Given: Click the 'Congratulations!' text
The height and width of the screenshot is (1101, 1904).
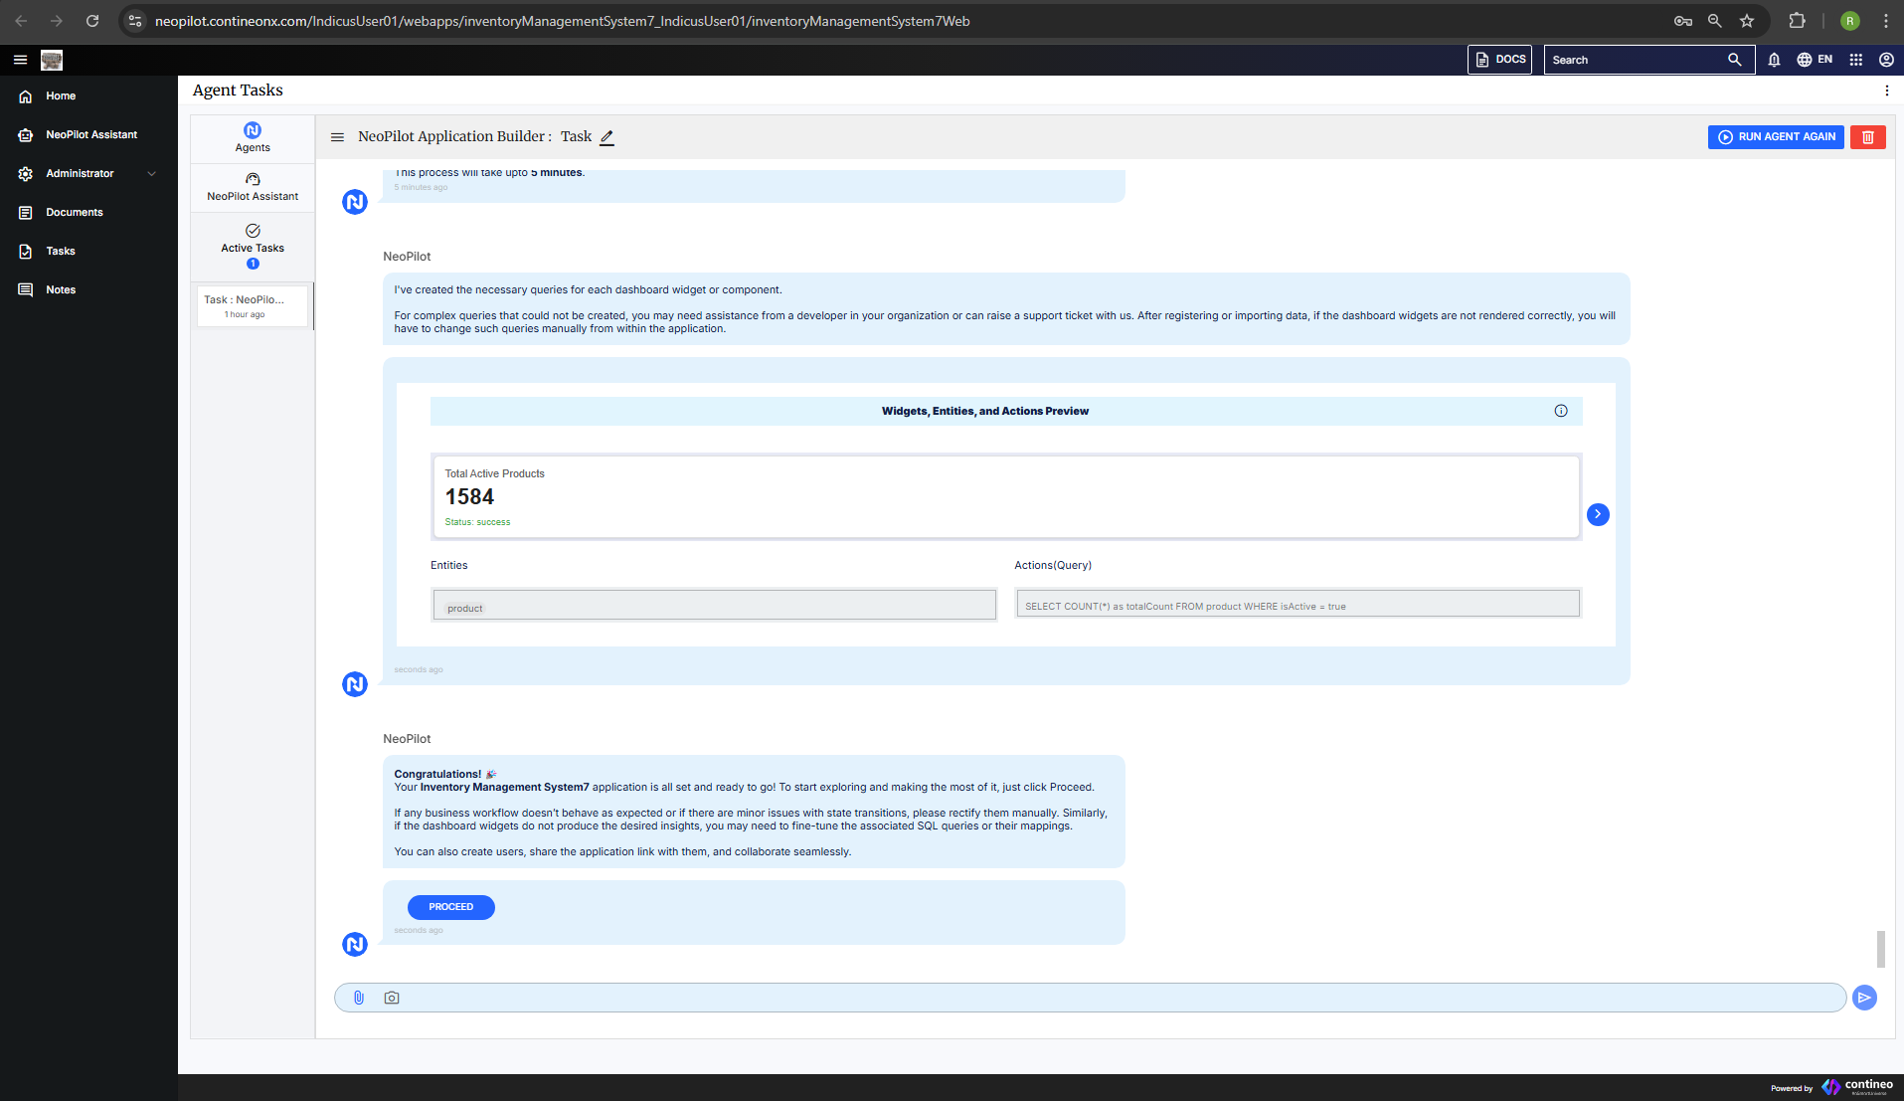Looking at the screenshot, I should (x=437, y=774).
